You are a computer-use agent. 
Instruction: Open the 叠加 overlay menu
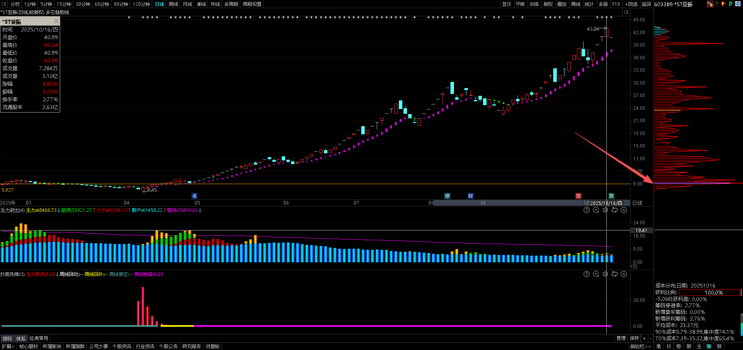pos(562,4)
